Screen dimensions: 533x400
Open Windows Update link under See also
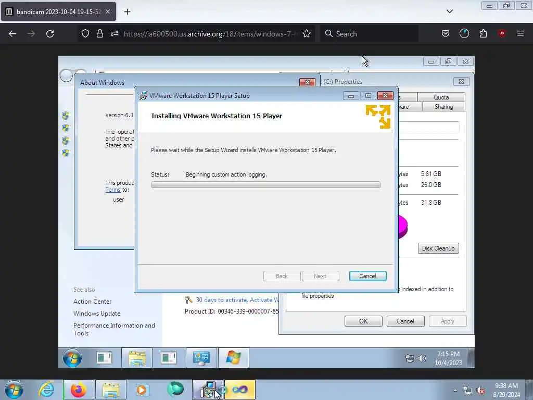[97, 313]
